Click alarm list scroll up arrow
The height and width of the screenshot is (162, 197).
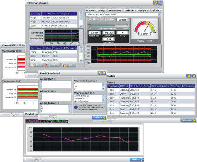click(81, 13)
